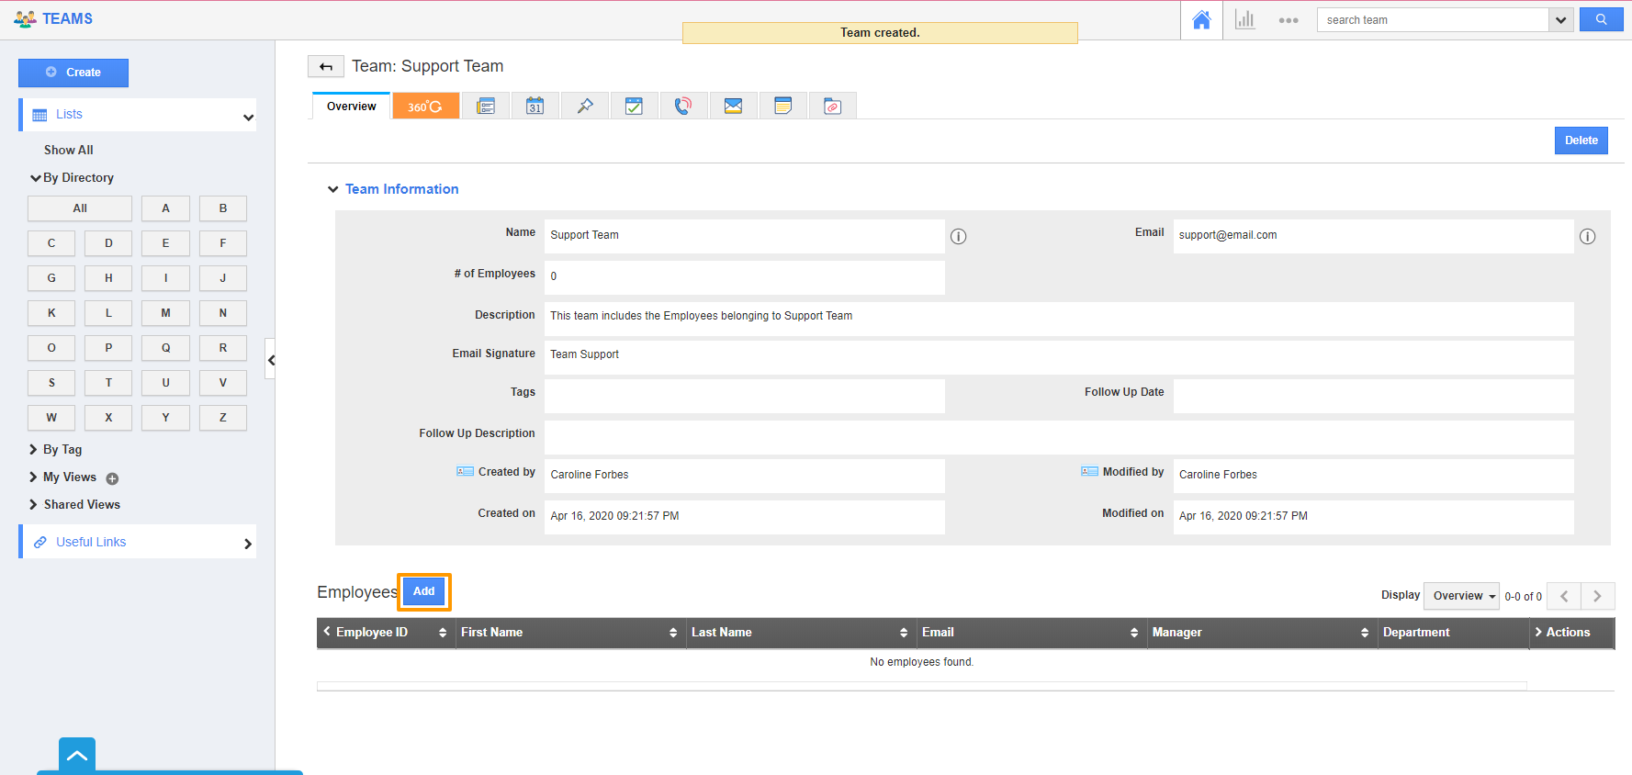Open the documents attachment tab icon
The image size is (1632, 775).
tap(832, 107)
